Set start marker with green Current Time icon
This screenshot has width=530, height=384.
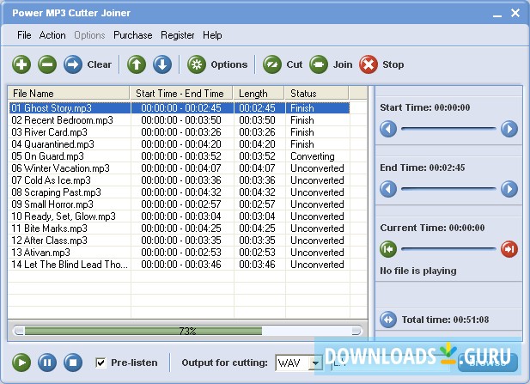tap(388, 249)
